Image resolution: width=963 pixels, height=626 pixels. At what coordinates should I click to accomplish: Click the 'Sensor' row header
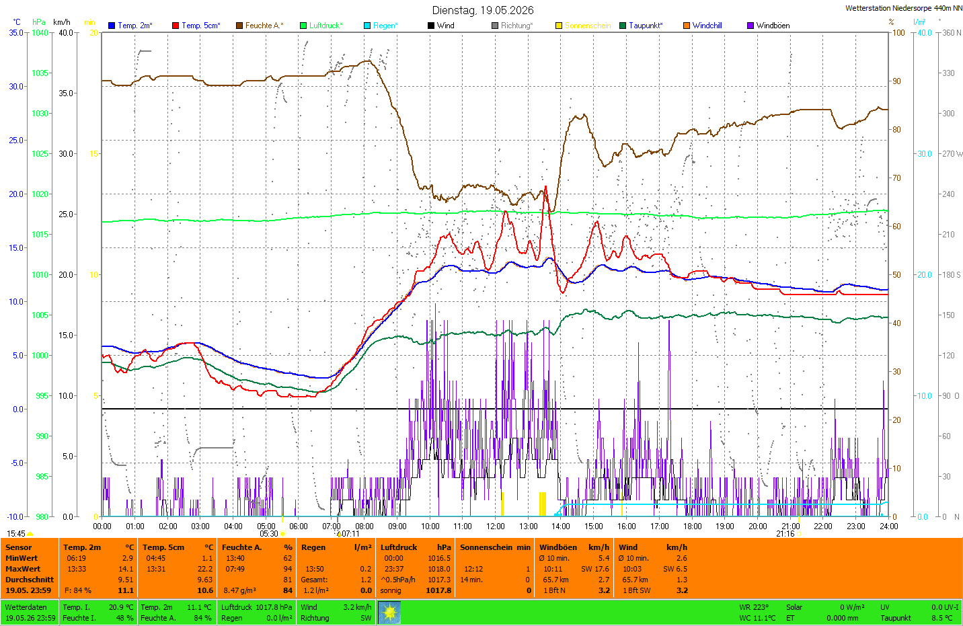pyautogui.click(x=19, y=547)
